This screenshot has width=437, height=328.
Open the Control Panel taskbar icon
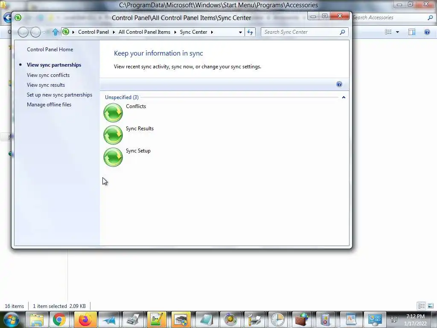[375, 319]
